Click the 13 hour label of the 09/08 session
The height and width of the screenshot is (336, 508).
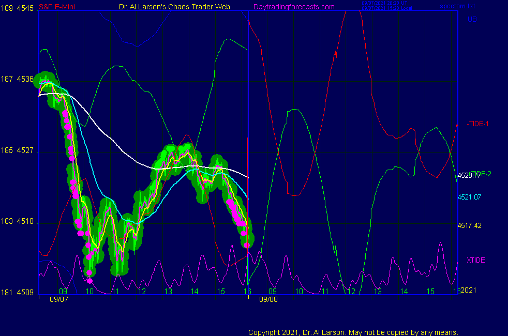[x=378, y=292]
